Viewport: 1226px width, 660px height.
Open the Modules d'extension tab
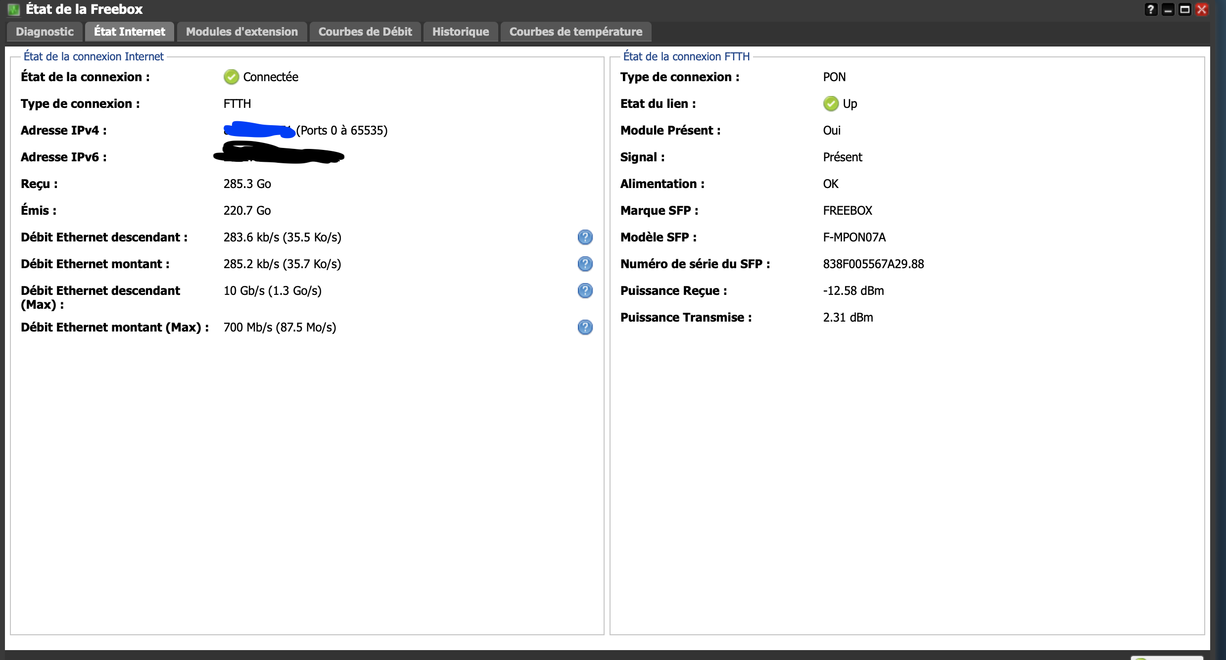coord(242,32)
